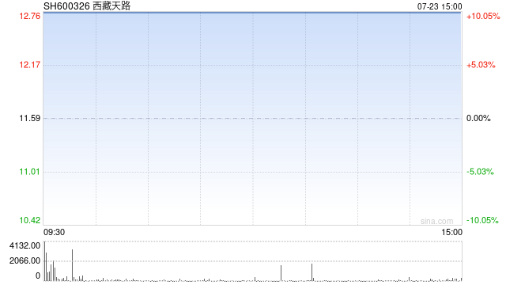
Task: Select the 11.01 price axis label
Action: tap(30, 172)
